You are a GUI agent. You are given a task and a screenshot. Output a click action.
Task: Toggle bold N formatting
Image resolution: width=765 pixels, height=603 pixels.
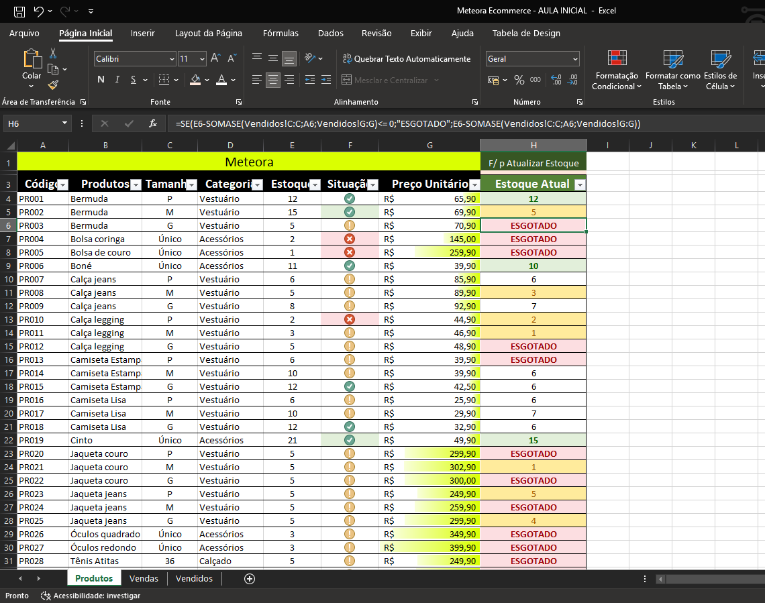101,79
